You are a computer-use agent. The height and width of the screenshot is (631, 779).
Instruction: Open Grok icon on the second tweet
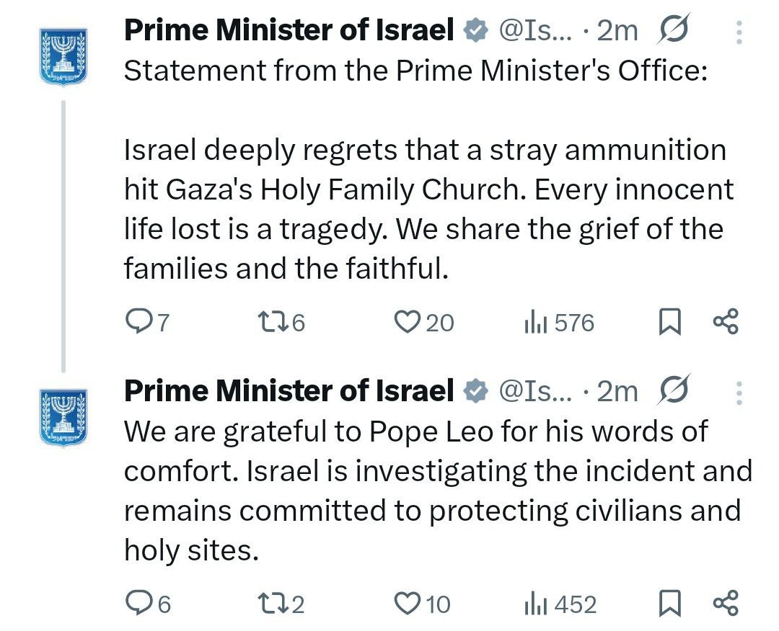(674, 390)
